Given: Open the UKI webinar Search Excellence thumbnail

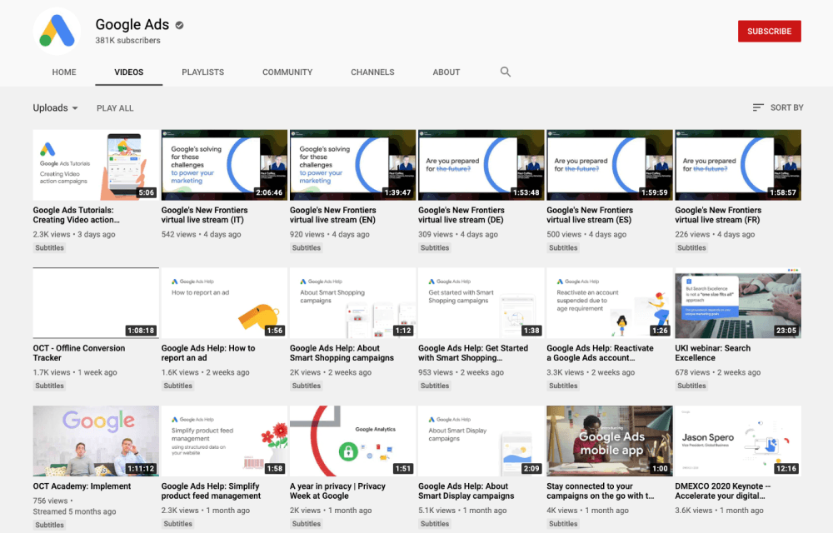Looking at the screenshot, I should point(738,303).
